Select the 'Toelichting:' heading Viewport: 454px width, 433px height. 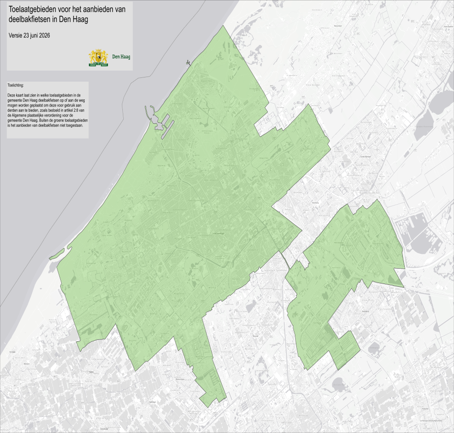tap(16, 86)
